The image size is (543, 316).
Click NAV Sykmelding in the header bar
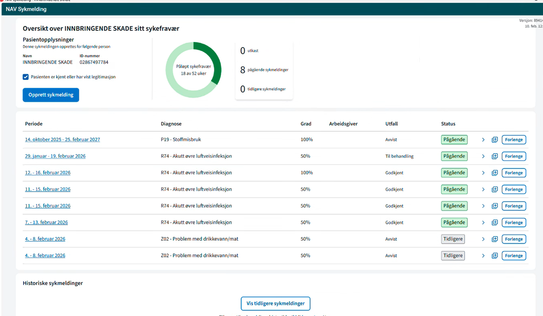(26, 9)
